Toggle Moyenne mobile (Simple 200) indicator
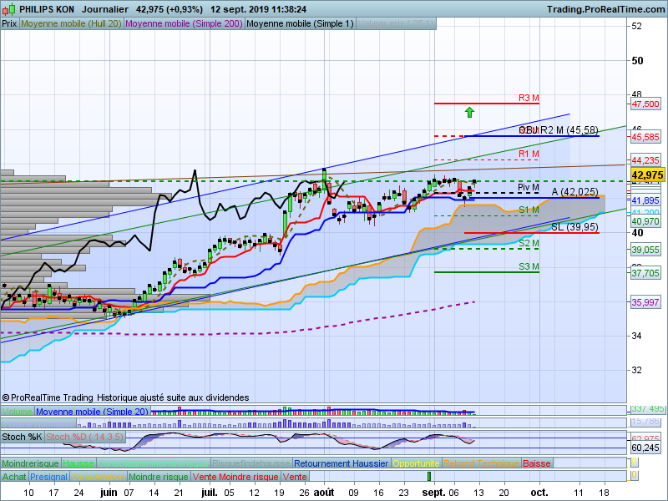This screenshot has width=668, height=501. [184, 24]
